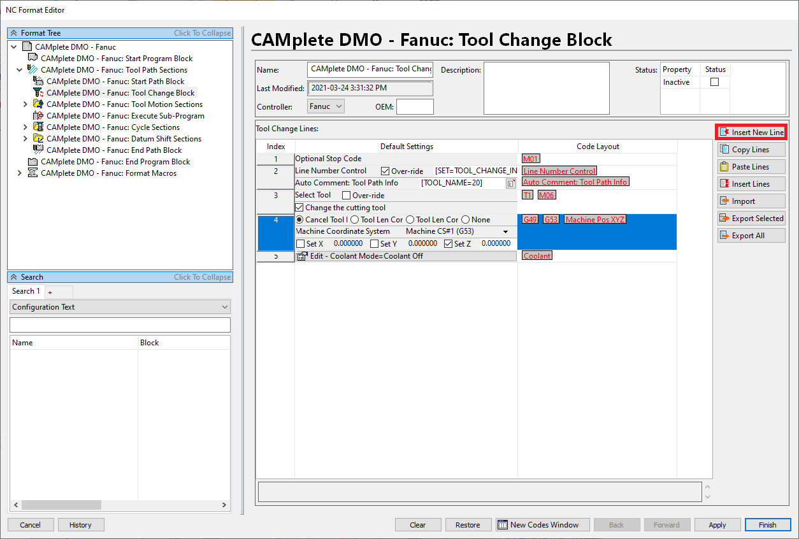Switch to the Search 1 tab
The width and height of the screenshot is (799, 539).
[25, 291]
